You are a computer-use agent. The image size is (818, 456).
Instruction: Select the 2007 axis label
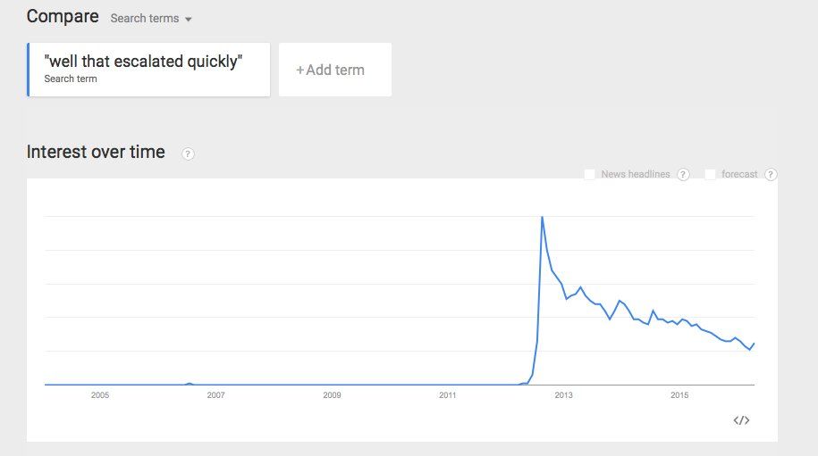tap(215, 394)
